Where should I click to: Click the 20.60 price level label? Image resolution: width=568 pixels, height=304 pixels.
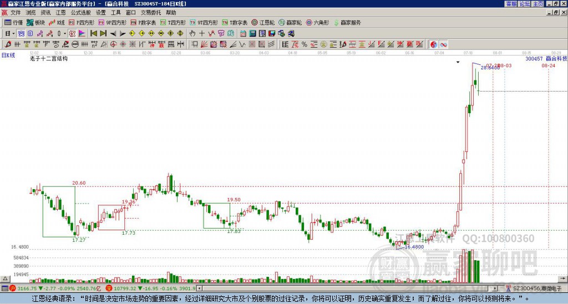(x=79, y=183)
